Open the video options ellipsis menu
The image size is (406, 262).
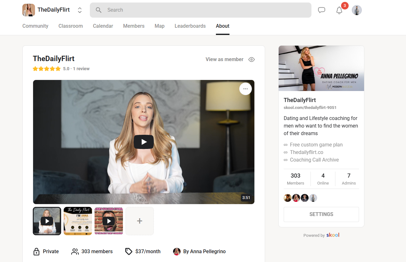click(x=246, y=89)
